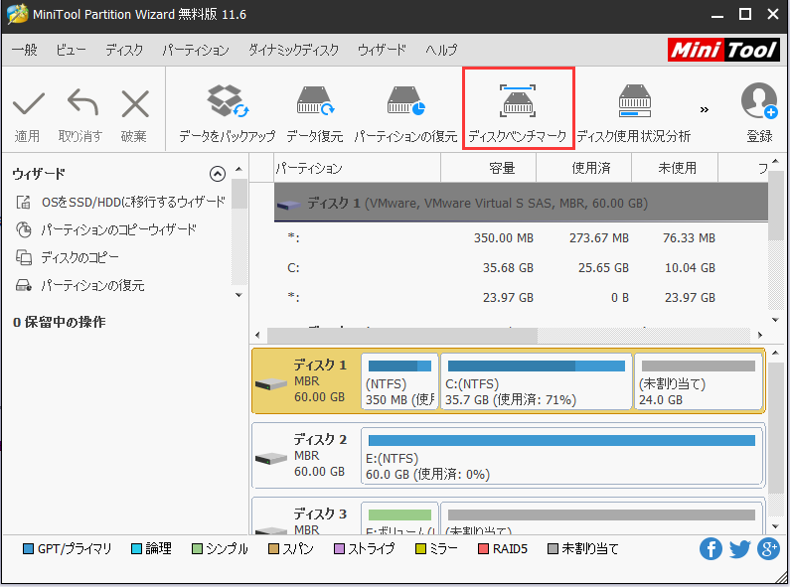Select ディスク 1 in disk map
The height and width of the screenshot is (587, 790).
coord(306,380)
